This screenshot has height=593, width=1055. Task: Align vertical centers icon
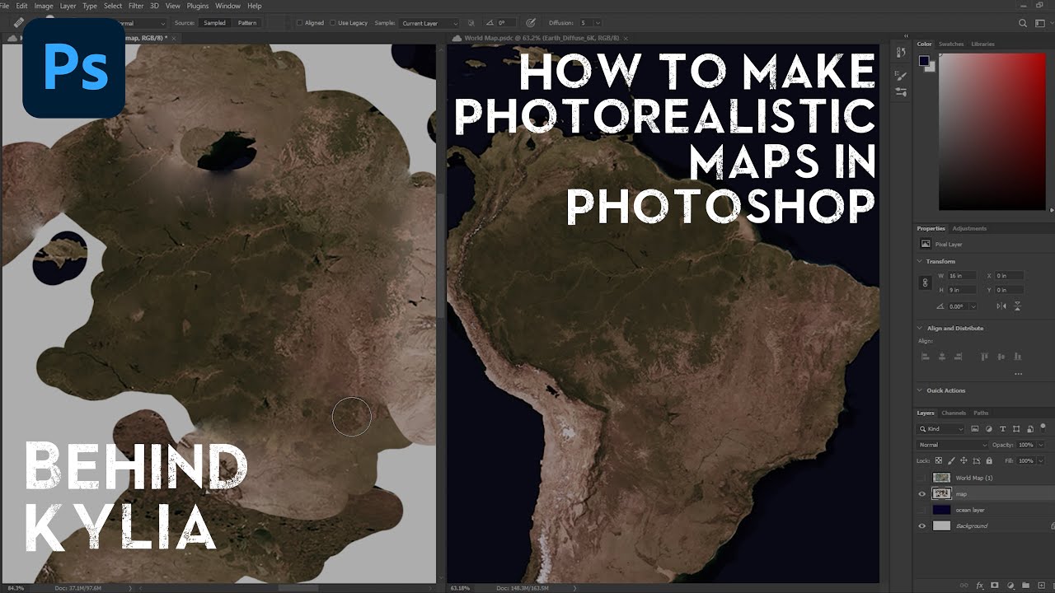1001,357
